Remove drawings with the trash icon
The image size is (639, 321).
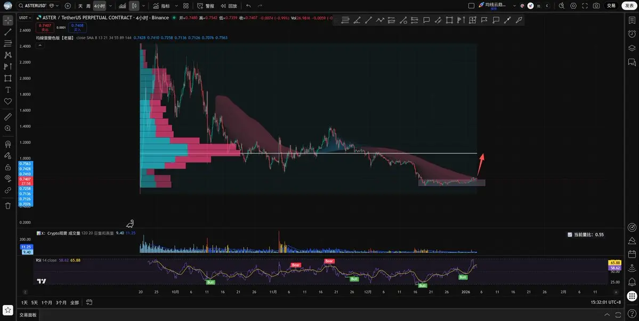pyautogui.click(x=8, y=206)
